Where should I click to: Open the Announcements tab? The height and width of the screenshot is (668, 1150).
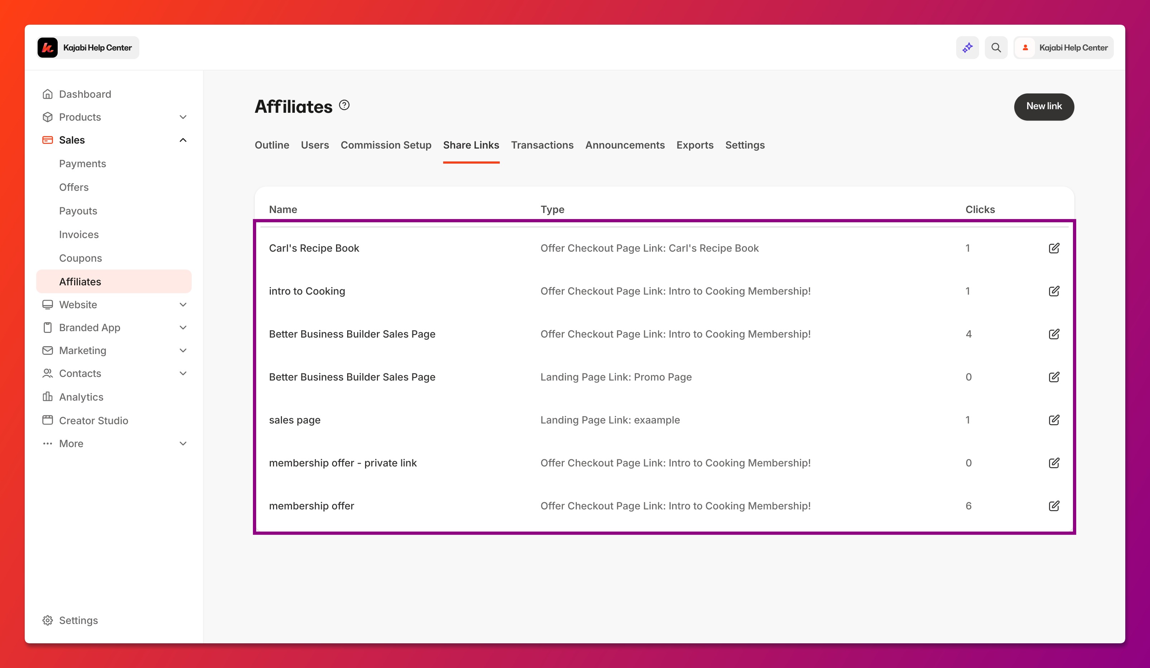pos(625,145)
